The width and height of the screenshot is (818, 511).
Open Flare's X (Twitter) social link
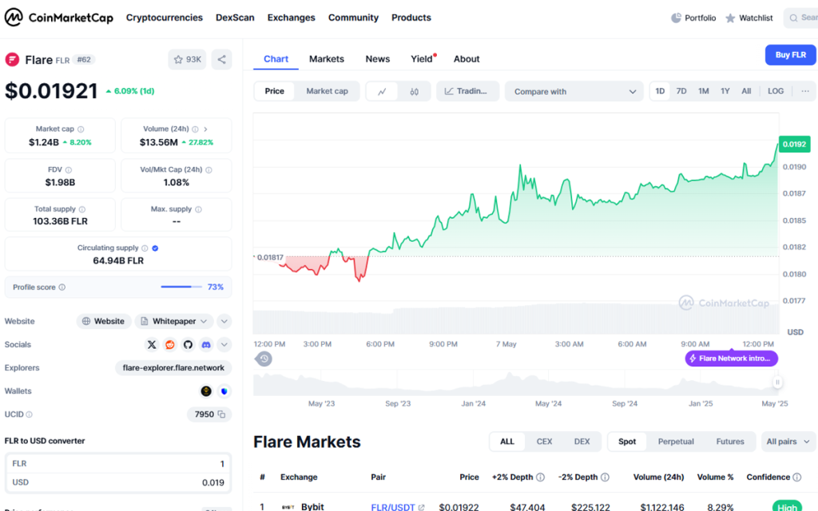152,345
